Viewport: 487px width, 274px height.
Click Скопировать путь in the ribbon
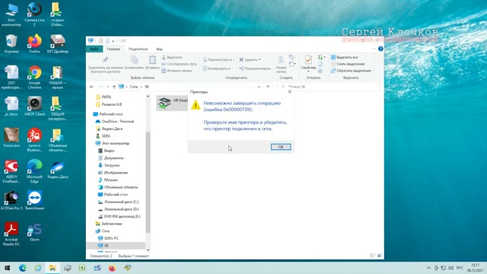pyautogui.click(x=179, y=64)
